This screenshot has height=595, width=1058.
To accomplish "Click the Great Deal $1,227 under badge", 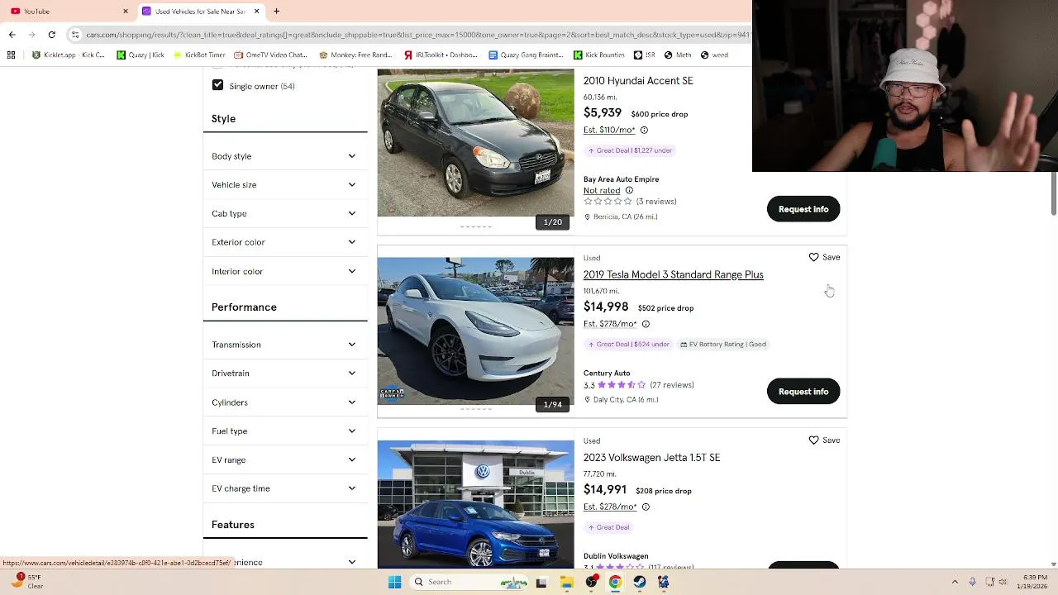I will (x=630, y=150).
